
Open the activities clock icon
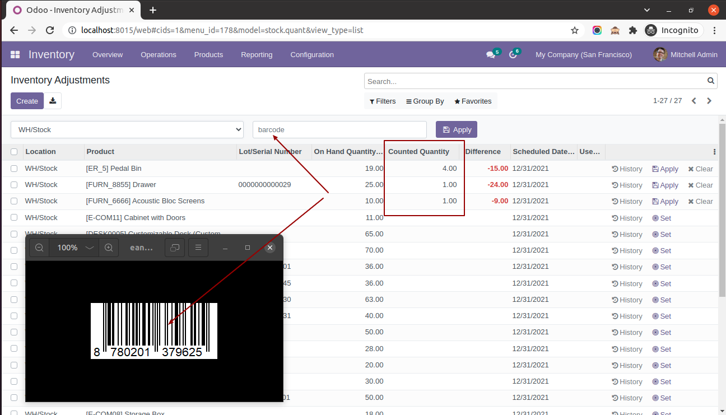[513, 54]
